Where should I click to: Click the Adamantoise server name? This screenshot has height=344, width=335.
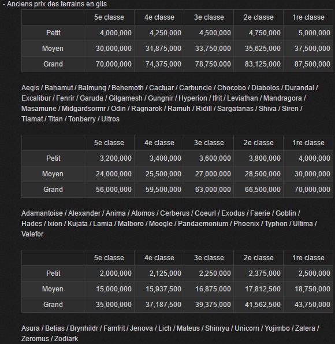click(42, 213)
